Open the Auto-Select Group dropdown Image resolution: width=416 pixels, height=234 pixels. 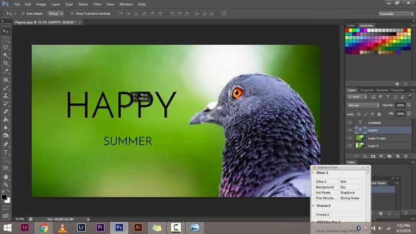point(55,14)
